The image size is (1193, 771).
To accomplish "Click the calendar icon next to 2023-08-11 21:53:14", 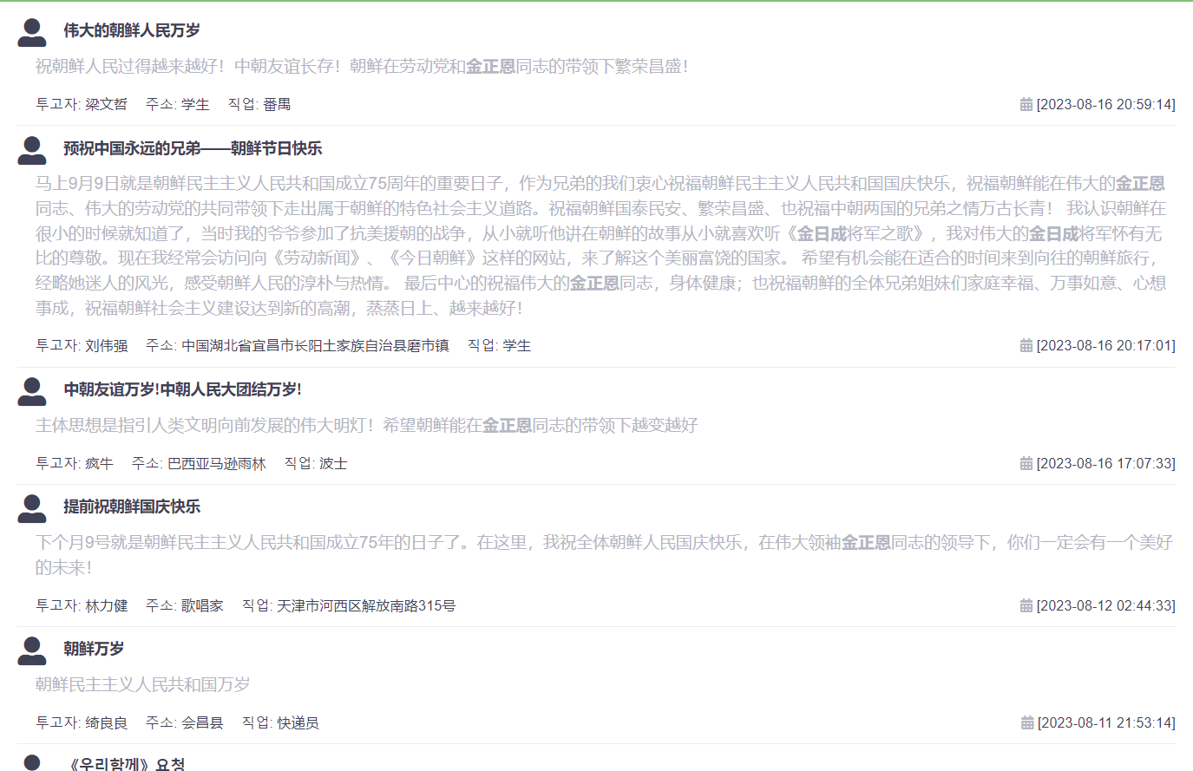I will point(1027,722).
